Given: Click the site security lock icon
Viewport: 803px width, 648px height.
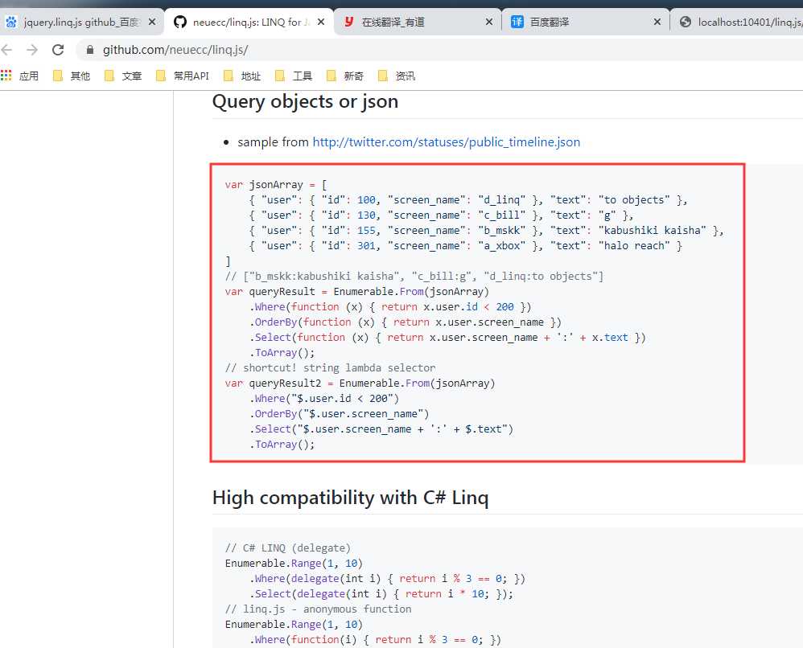Looking at the screenshot, I should [90, 50].
